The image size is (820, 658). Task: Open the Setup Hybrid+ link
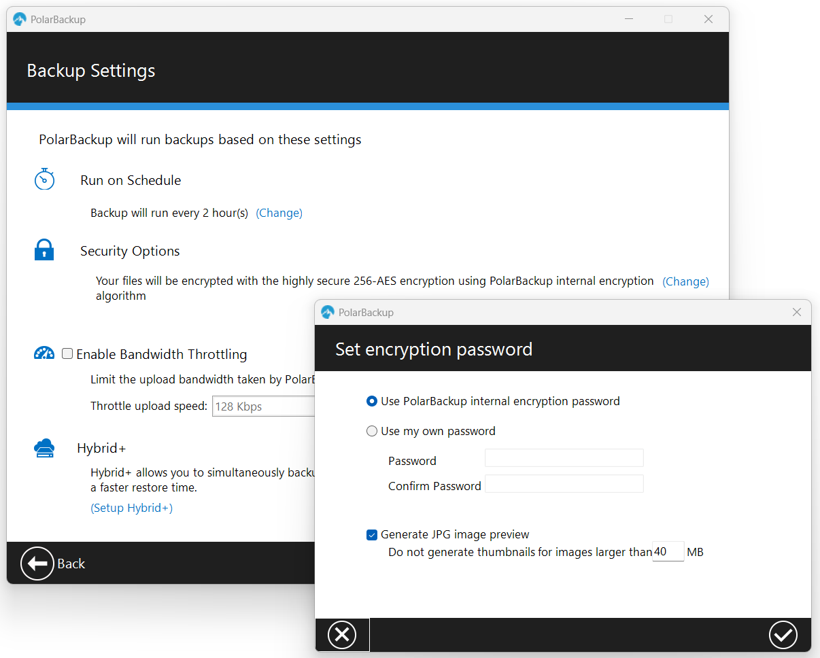[x=131, y=508]
